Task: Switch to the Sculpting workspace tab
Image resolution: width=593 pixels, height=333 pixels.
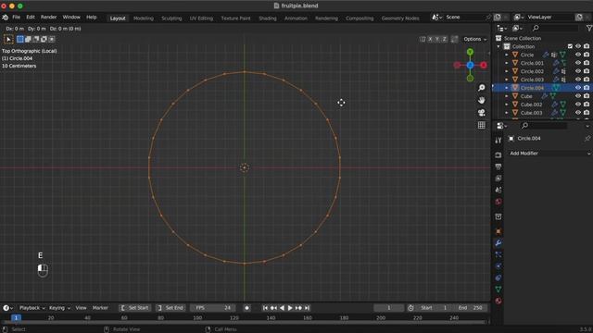Action: tap(171, 18)
